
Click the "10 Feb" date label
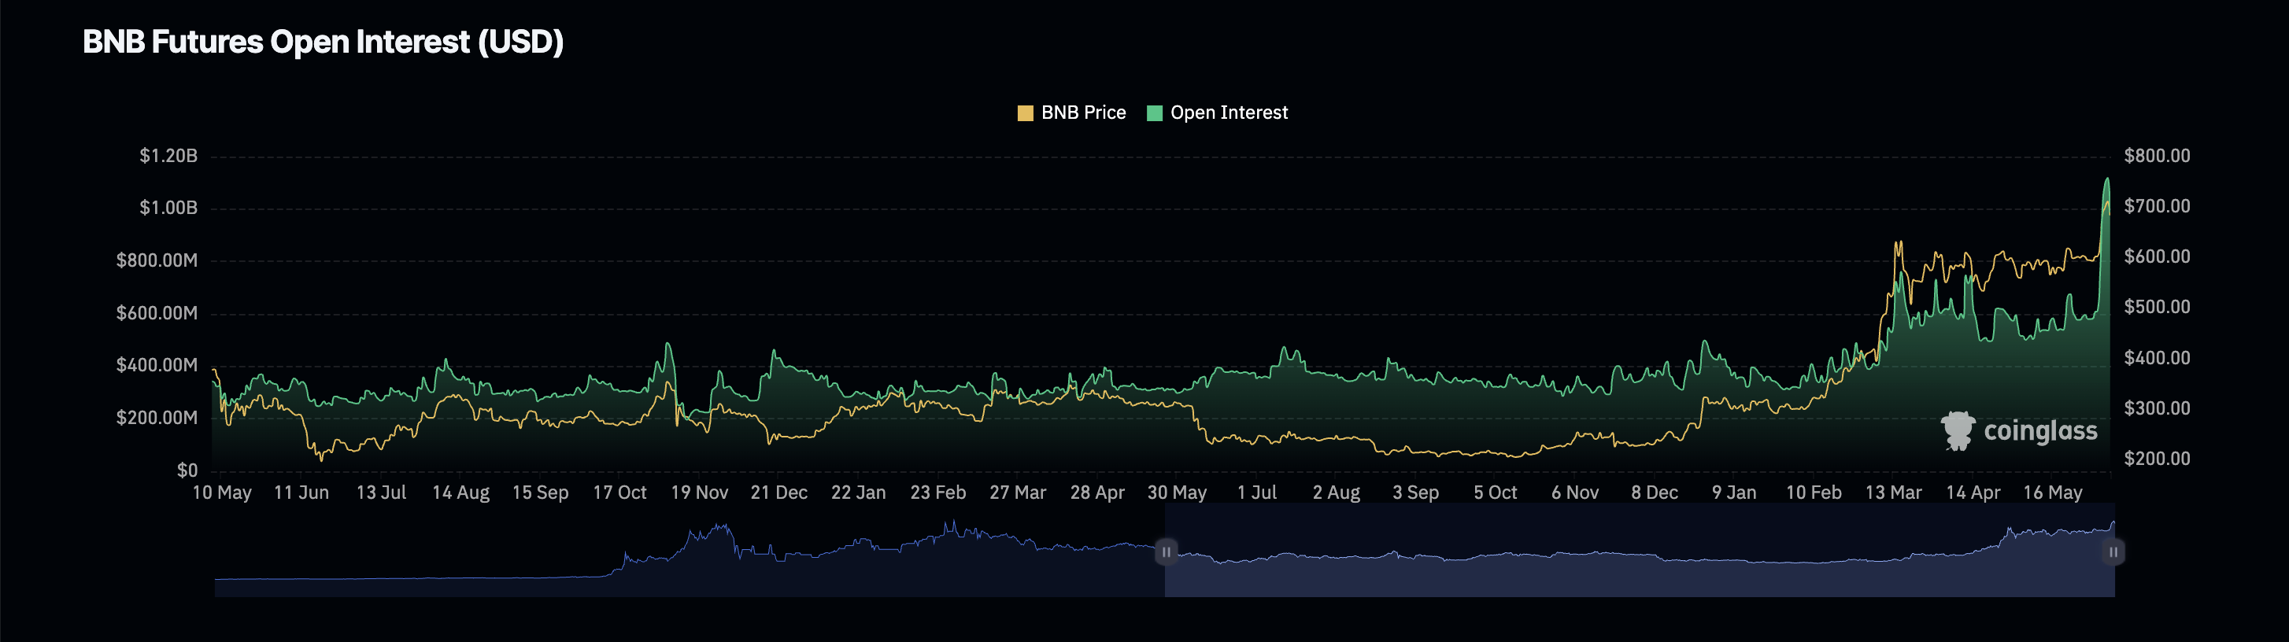1814,493
